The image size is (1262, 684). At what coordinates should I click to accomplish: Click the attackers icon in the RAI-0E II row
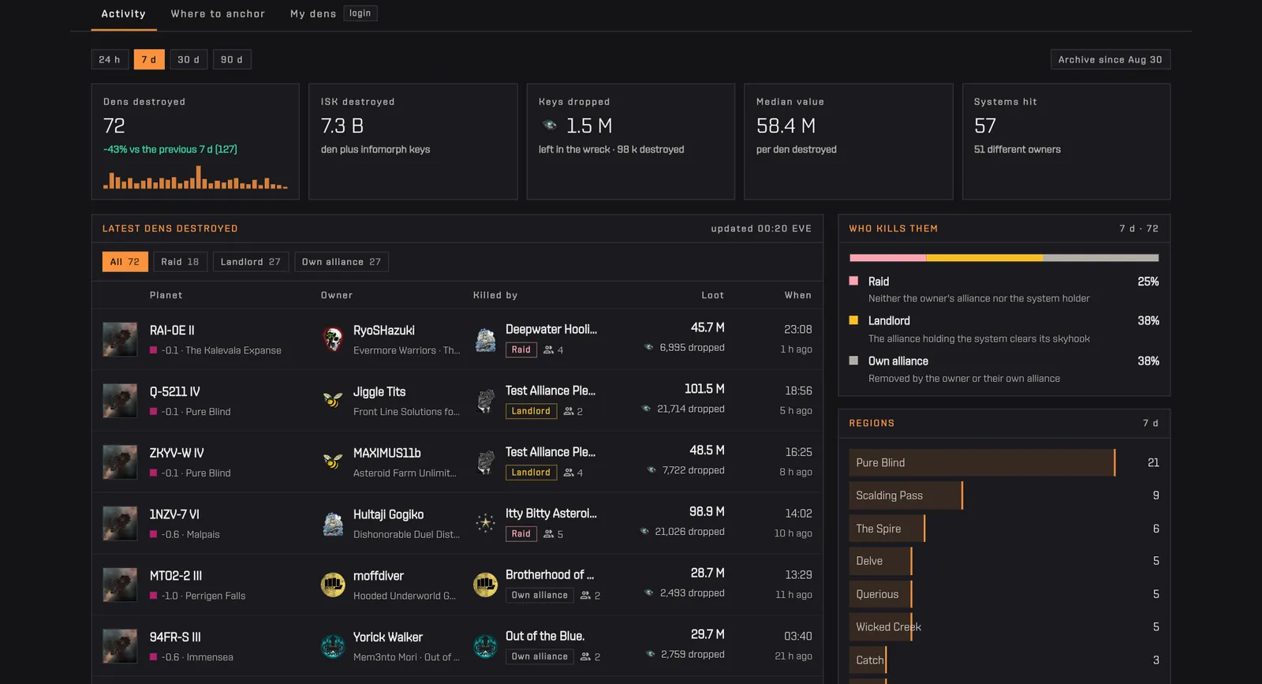click(548, 349)
